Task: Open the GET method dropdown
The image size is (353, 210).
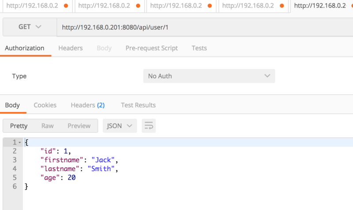Action: tap(30, 27)
